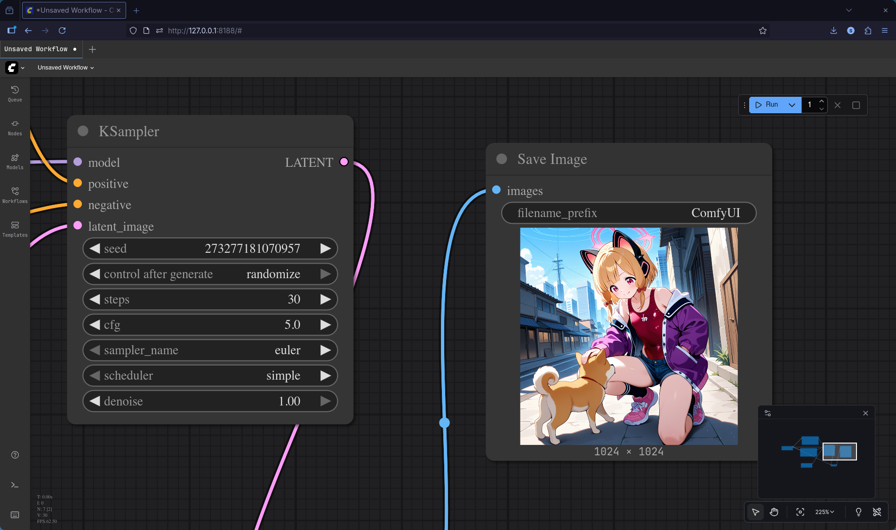896x530 pixels.
Task: Expand the Run button options dropdown
Action: click(792, 105)
